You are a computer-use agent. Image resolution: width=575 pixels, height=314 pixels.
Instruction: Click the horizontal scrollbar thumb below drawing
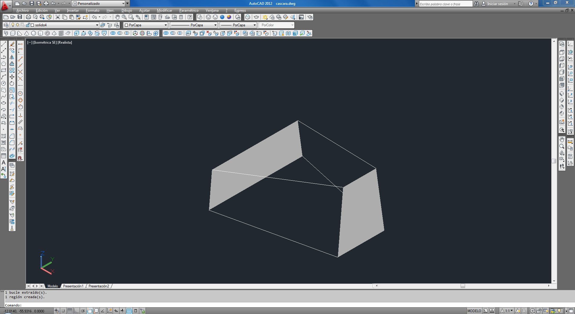pyautogui.click(x=463, y=286)
